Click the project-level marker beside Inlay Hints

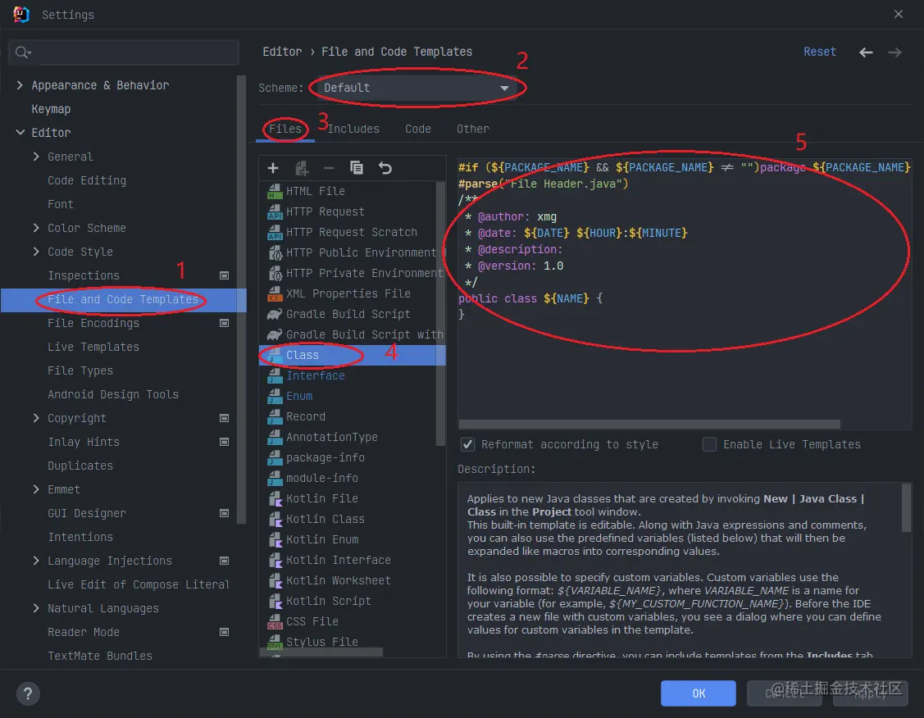coord(224,442)
